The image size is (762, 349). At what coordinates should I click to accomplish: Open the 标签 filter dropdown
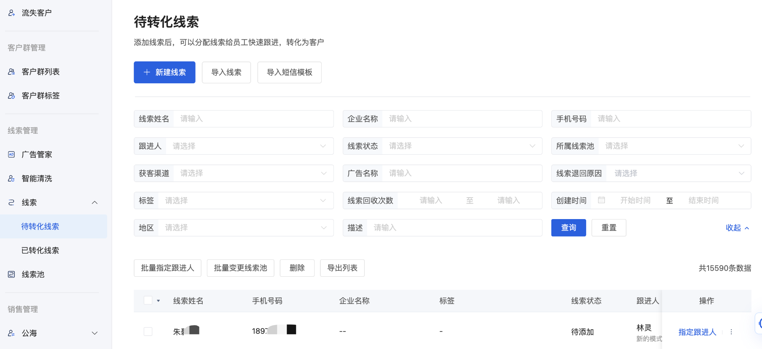[234, 201]
